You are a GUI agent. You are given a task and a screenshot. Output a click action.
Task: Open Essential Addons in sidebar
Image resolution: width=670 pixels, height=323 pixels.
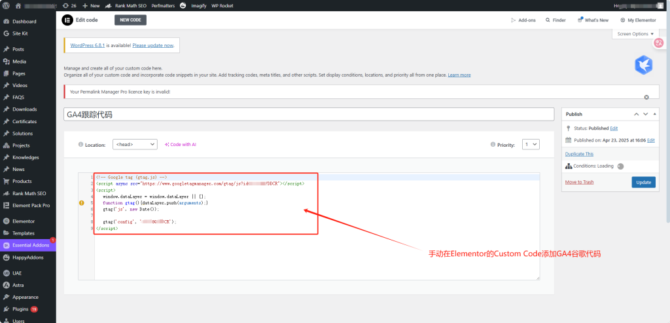[x=27, y=245]
